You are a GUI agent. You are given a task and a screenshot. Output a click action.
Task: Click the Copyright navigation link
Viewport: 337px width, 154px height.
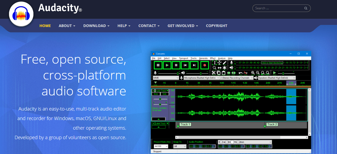click(217, 26)
